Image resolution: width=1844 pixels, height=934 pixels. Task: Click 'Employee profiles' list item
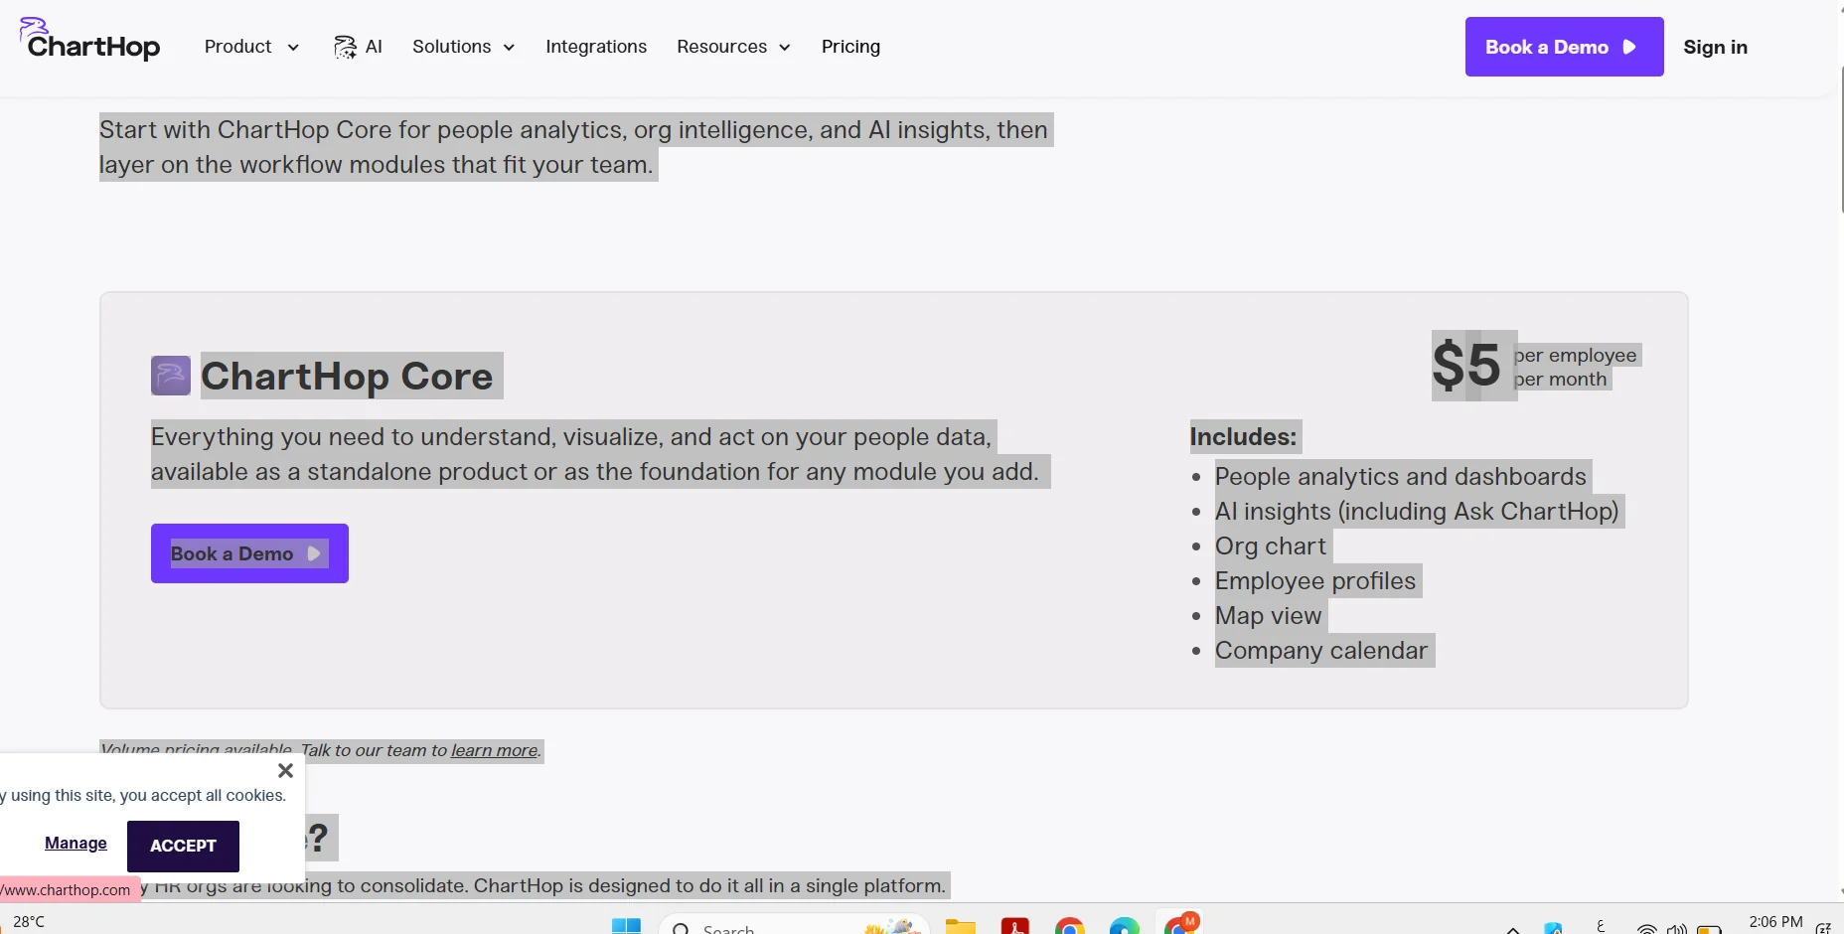point(1315,580)
